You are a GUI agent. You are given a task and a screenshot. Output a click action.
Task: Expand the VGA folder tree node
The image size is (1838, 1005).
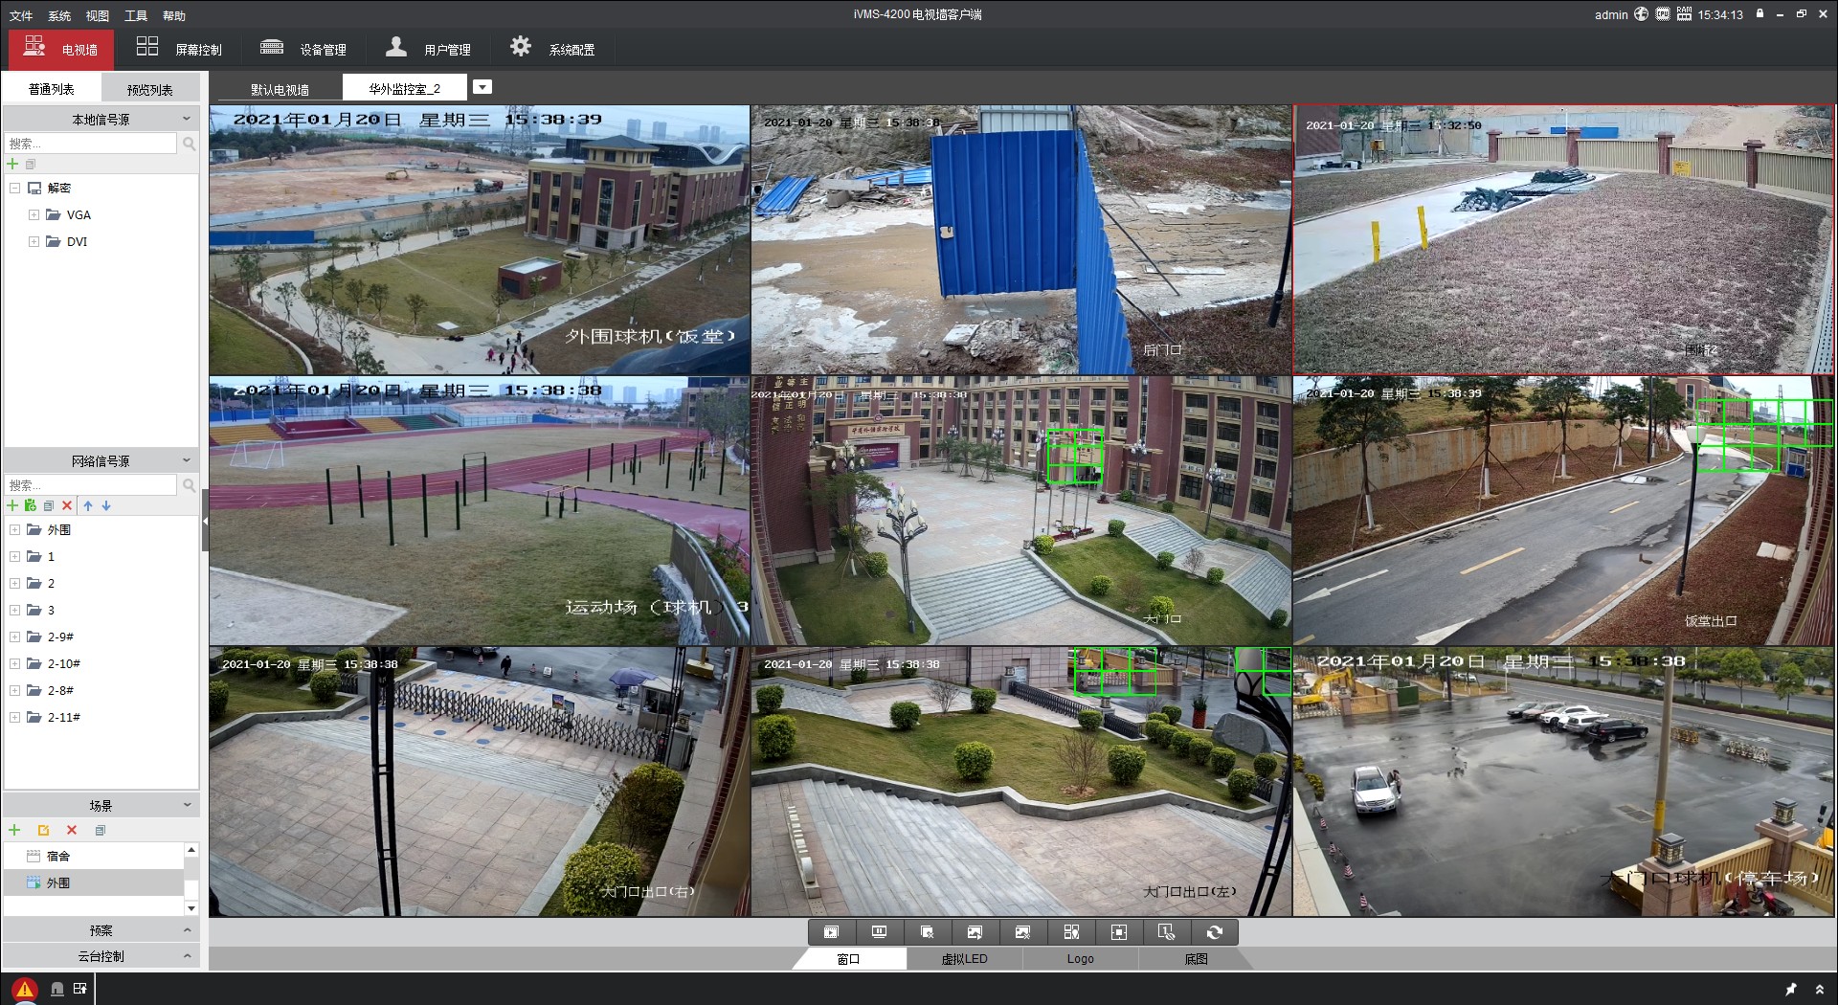click(x=34, y=215)
